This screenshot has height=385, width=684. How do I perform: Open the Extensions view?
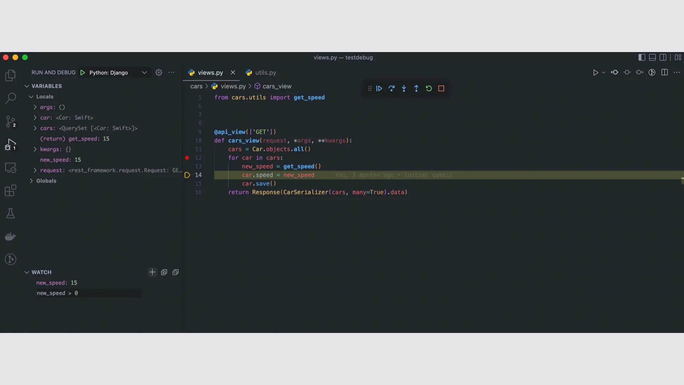(x=10, y=190)
